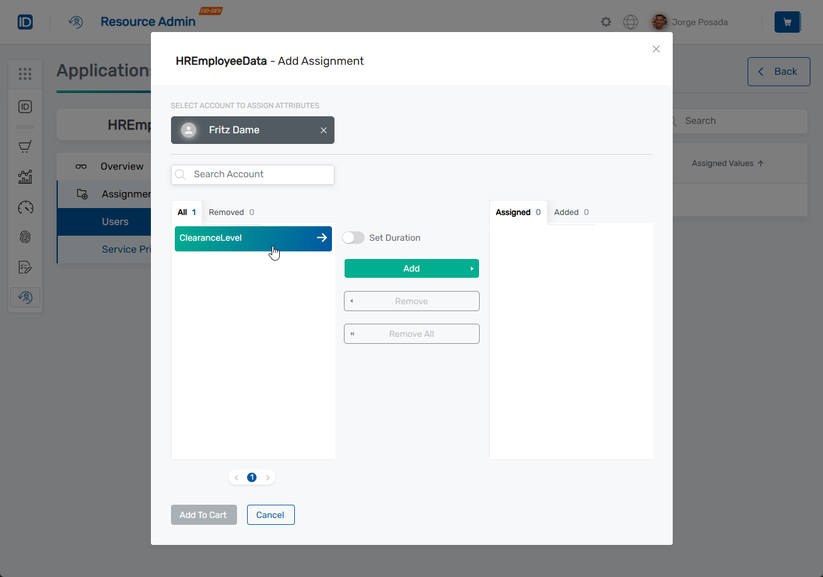Switch to the Added tab
Viewport: 823px width, 577px height.
click(571, 212)
